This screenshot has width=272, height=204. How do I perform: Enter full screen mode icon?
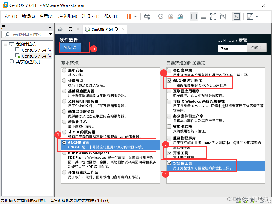pyautogui.click(x=213, y=17)
